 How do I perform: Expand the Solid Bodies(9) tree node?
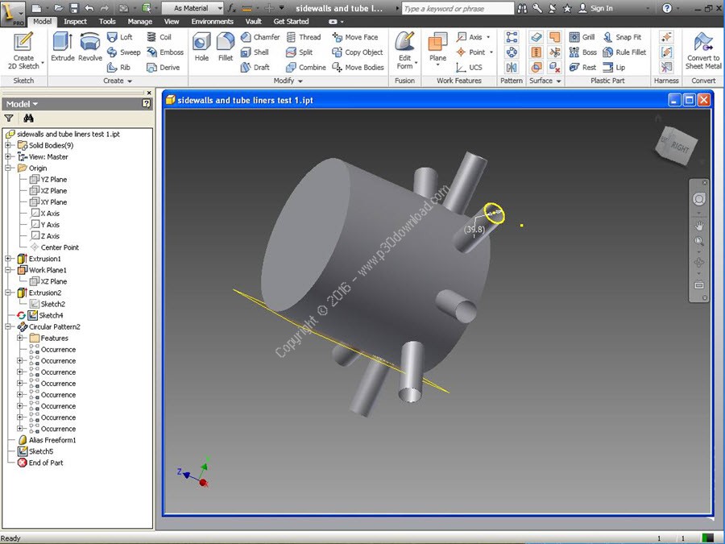(6, 145)
